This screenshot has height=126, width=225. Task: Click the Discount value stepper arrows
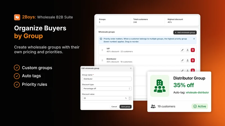coord(130,98)
